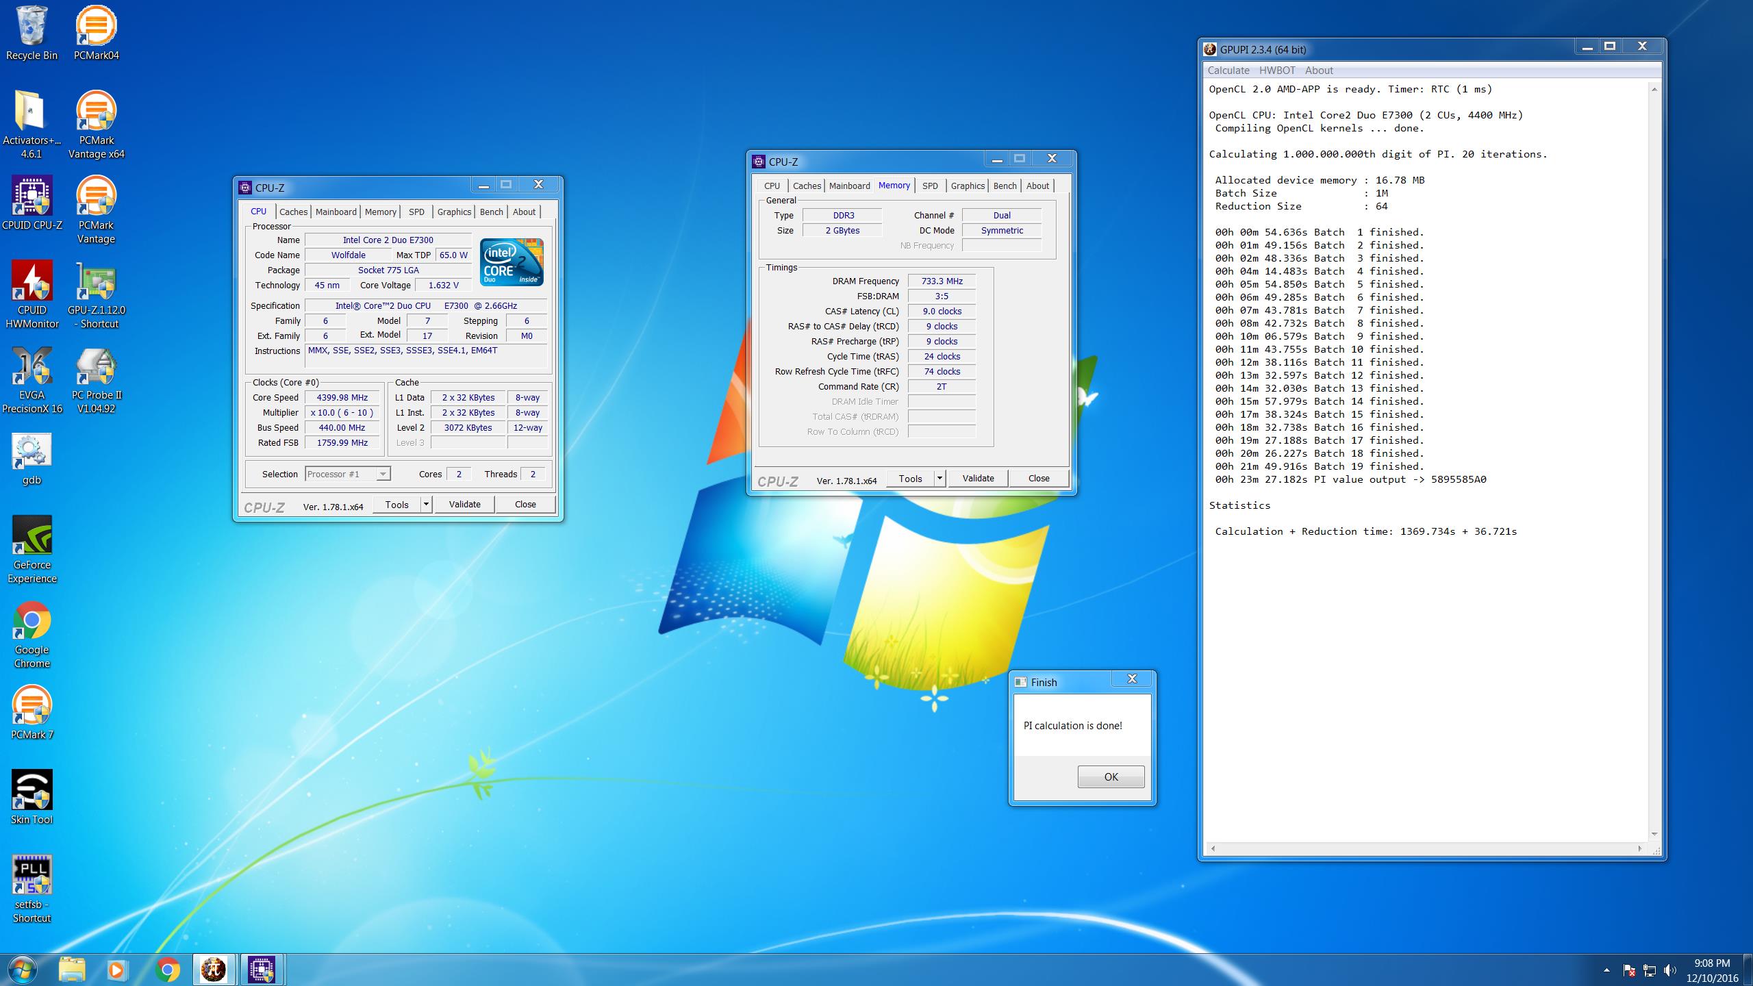This screenshot has width=1753, height=986.
Task: Click the Show Desktop strip at taskbar end
Action: pyautogui.click(x=1749, y=970)
